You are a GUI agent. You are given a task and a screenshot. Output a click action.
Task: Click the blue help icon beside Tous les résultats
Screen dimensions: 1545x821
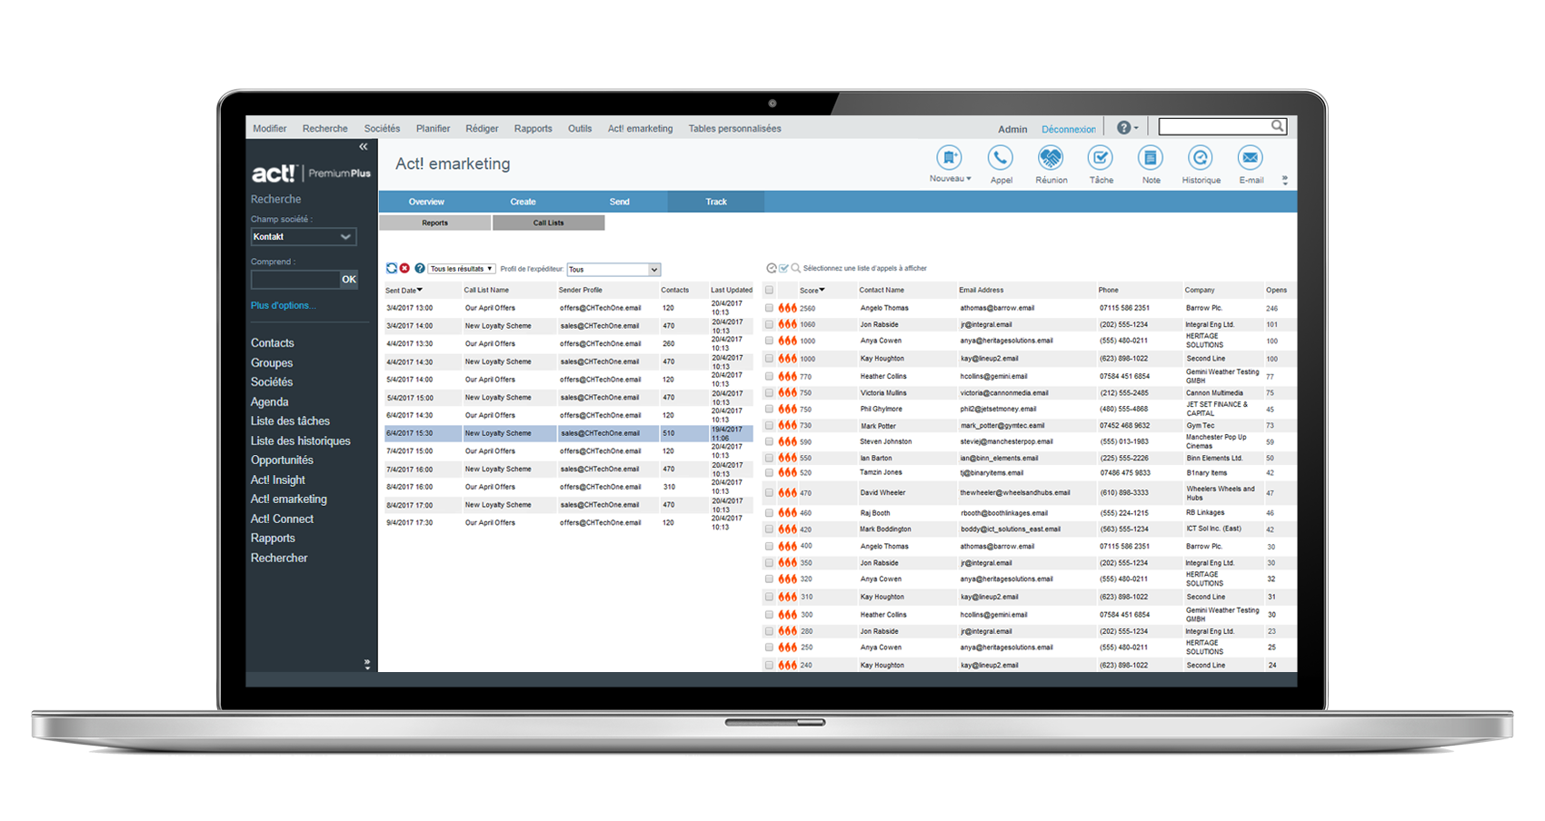click(x=420, y=269)
